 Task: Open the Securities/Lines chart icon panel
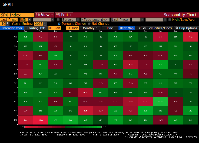[144, 28]
